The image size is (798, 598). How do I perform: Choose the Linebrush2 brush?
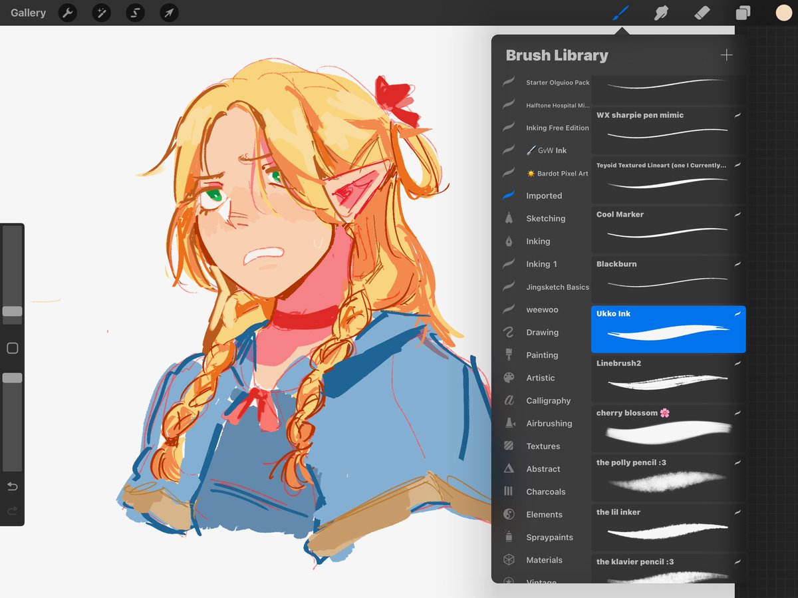[x=668, y=378]
